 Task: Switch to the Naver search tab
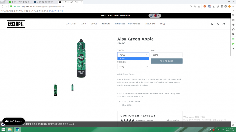(20, 2)
